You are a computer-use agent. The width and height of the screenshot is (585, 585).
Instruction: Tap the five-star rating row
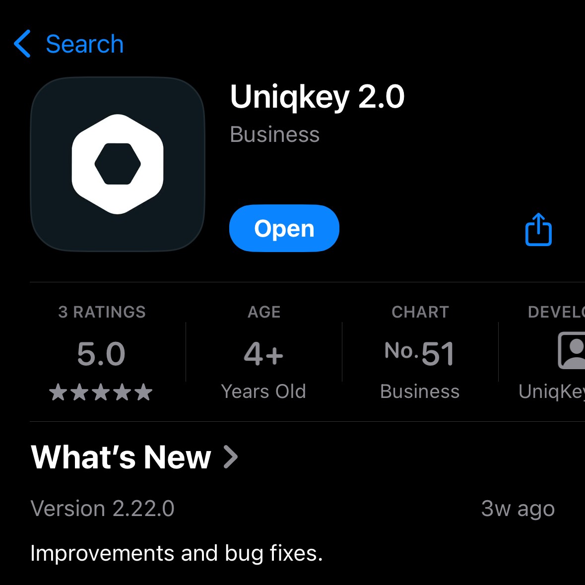[101, 392]
